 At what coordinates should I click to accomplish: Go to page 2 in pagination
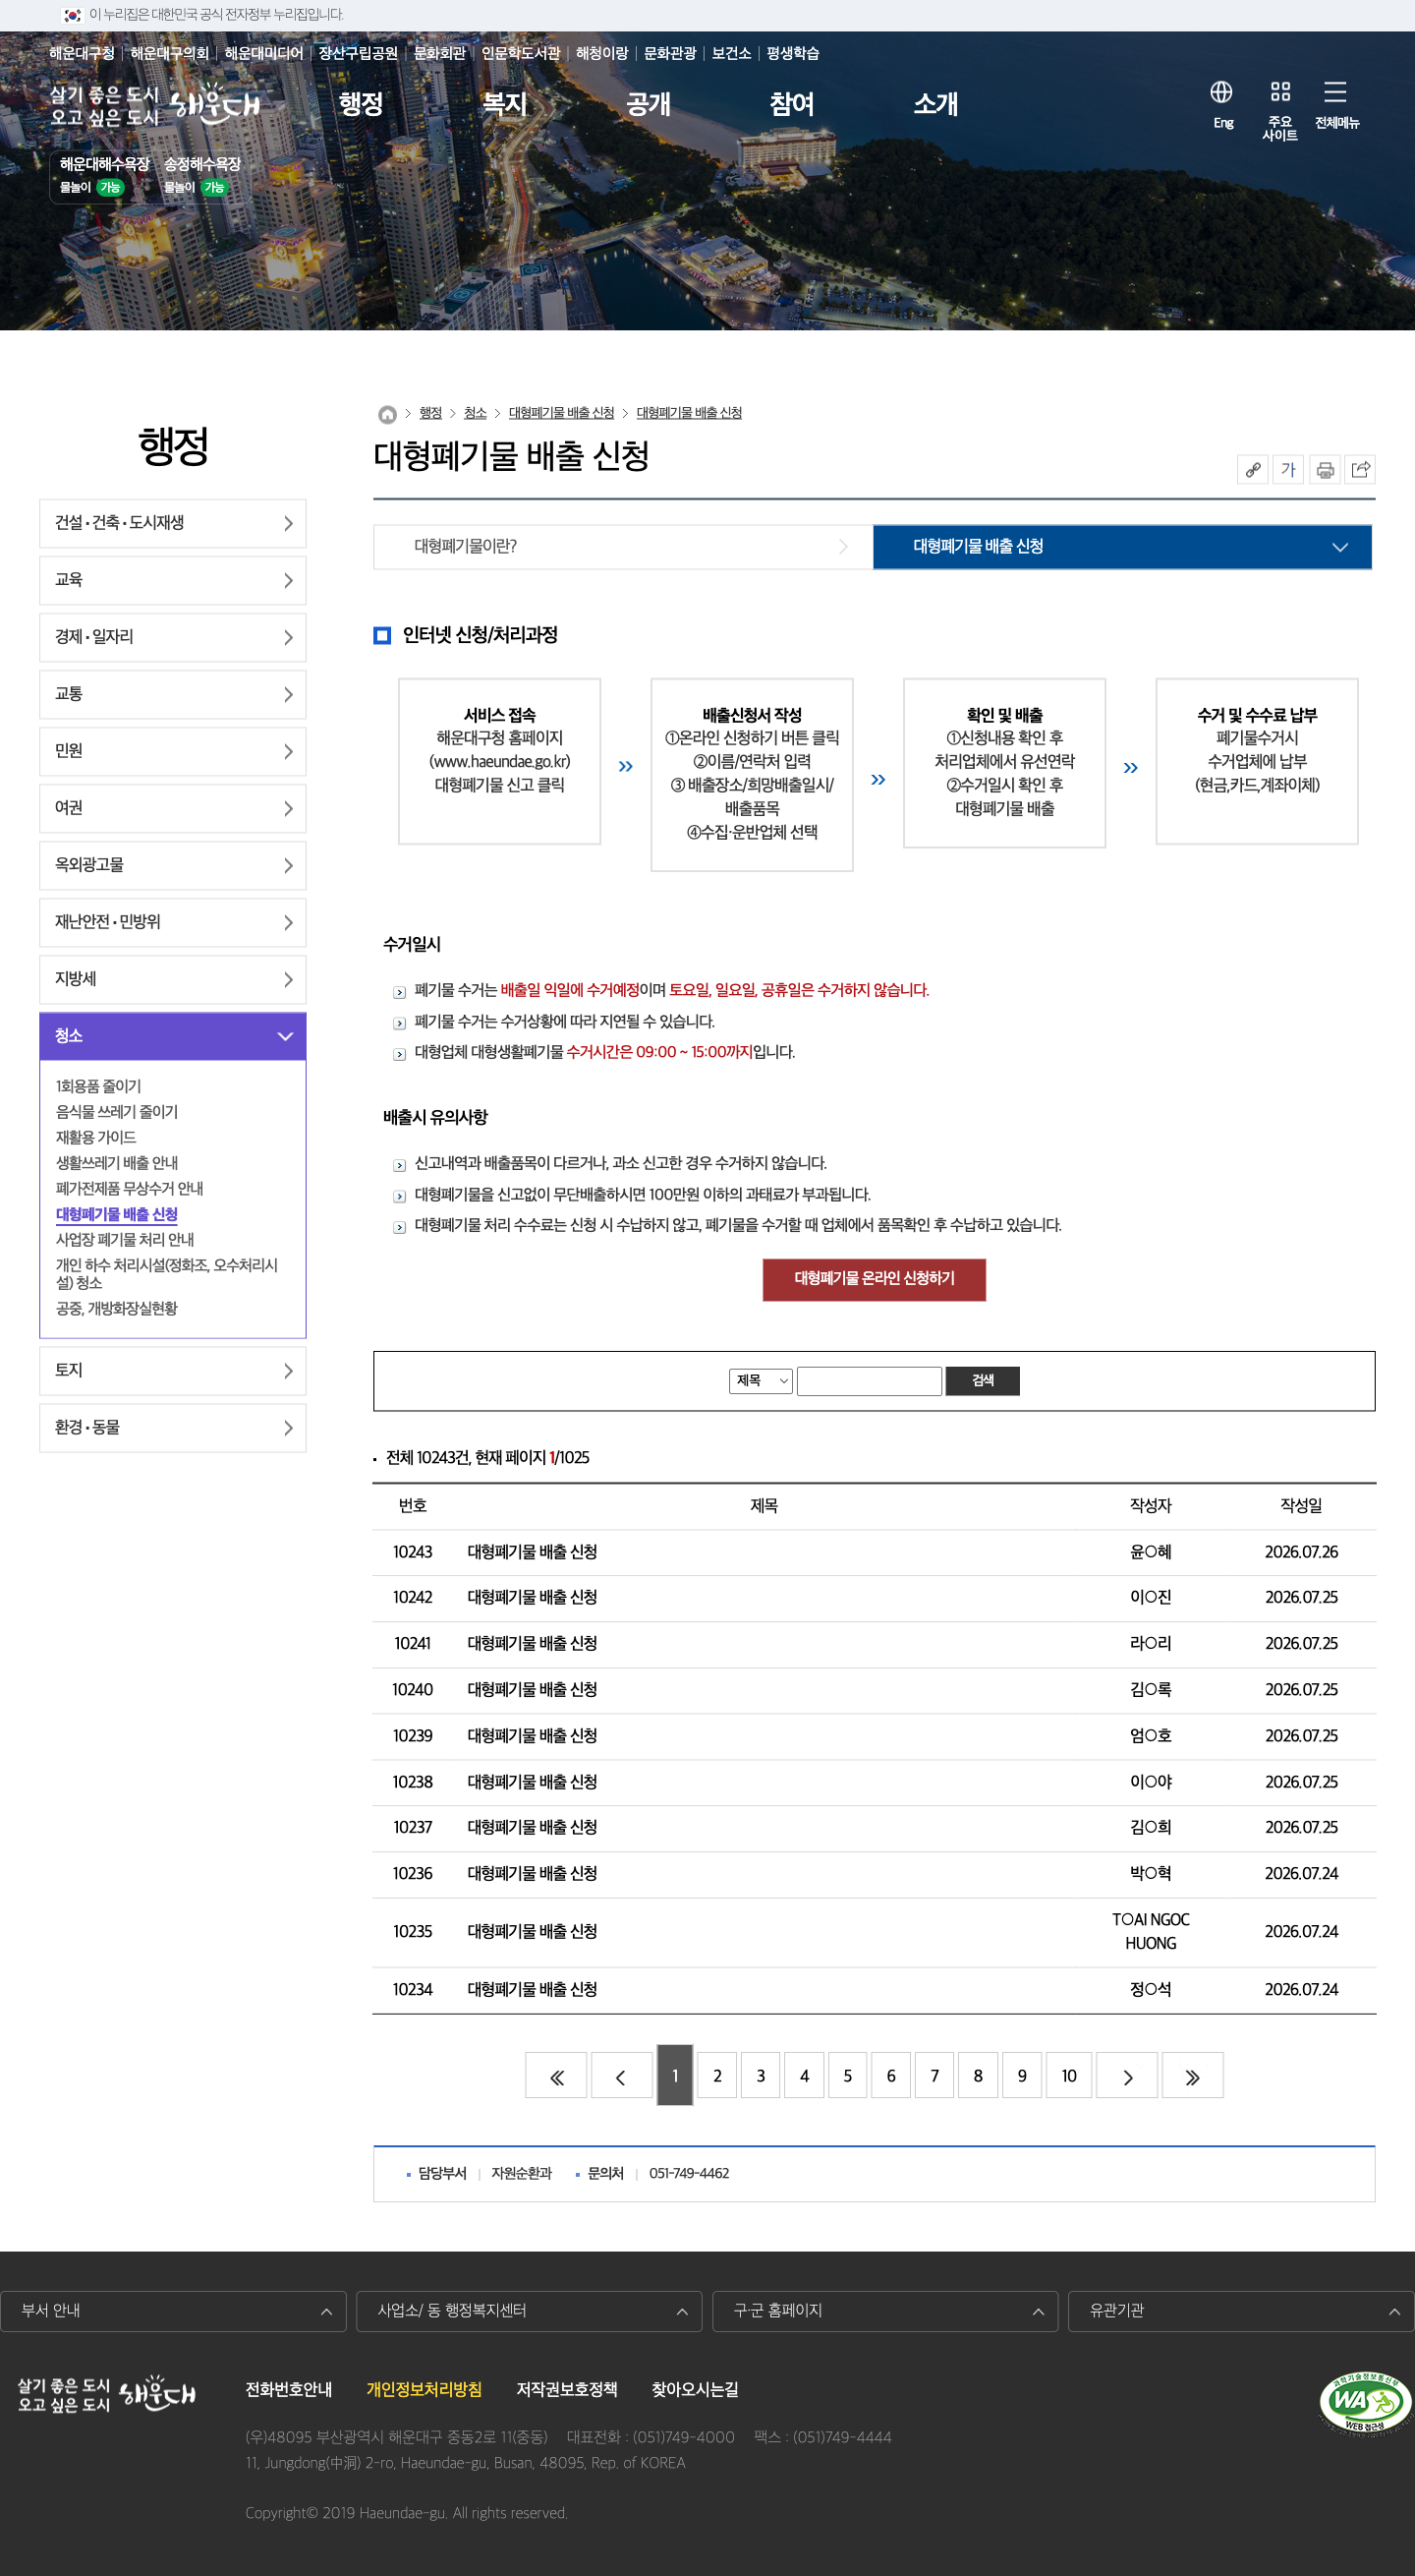tap(717, 2077)
